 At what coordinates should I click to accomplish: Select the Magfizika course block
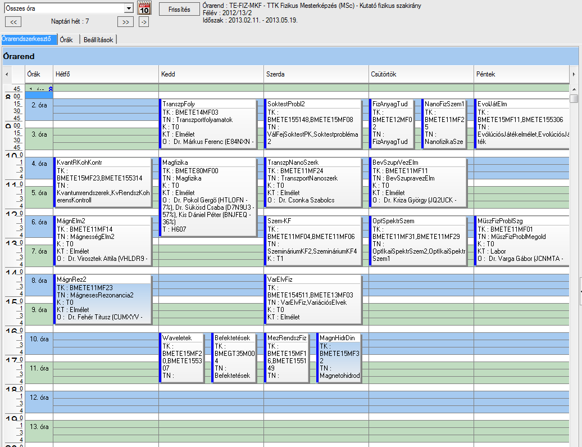click(208, 197)
